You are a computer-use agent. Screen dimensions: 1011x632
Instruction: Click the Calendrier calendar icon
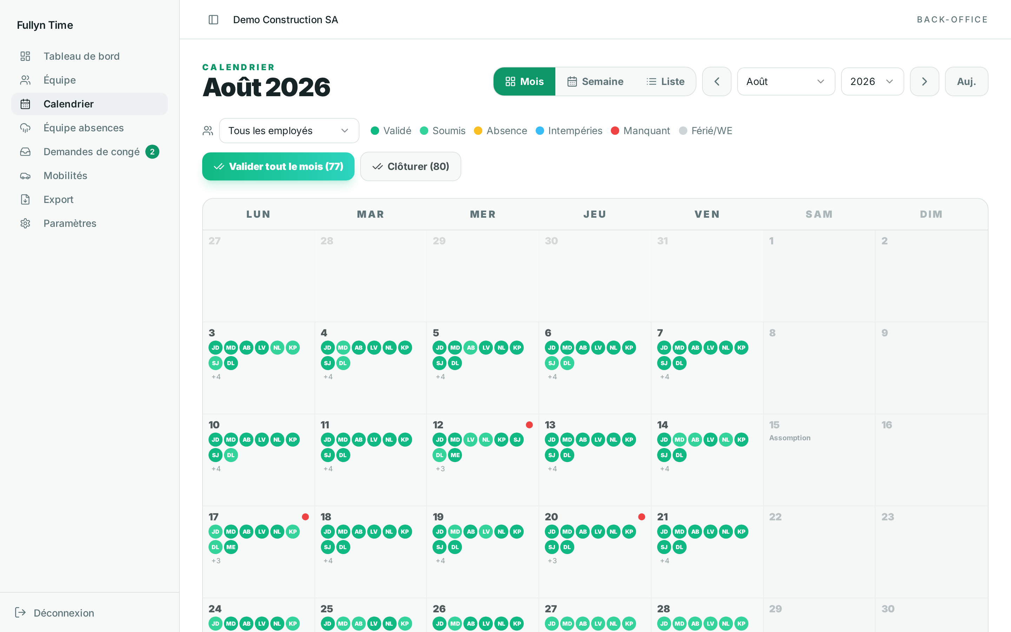[x=25, y=104]
